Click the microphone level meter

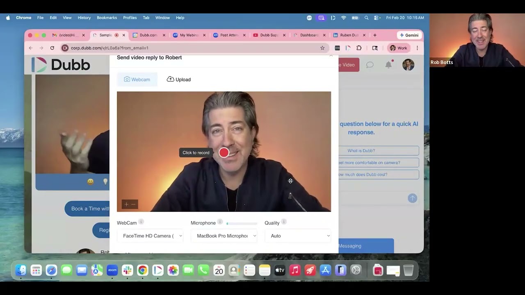click(x=242, y=224)
